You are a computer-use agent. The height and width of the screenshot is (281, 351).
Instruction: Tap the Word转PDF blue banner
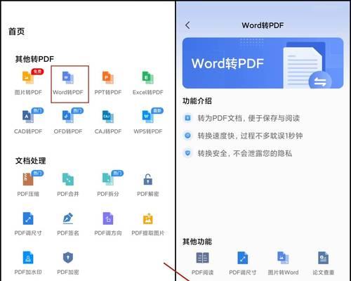pos(263,63)
